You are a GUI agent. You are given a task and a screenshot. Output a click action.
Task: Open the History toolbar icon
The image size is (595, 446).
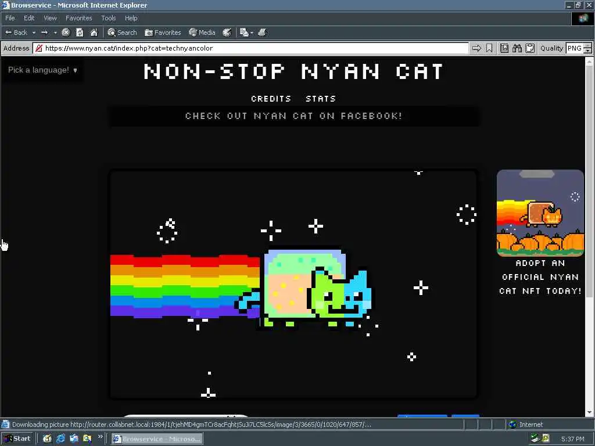click(227, 33)
